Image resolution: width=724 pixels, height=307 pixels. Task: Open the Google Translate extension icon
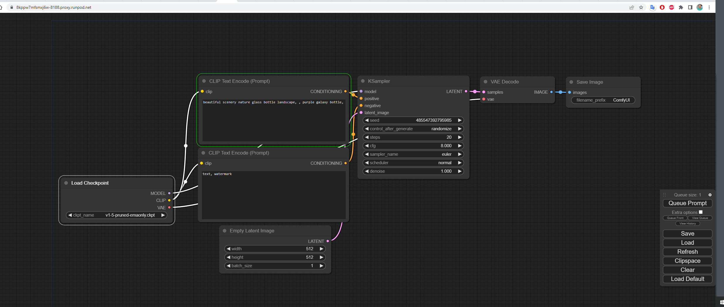click(x=652, y=8)
